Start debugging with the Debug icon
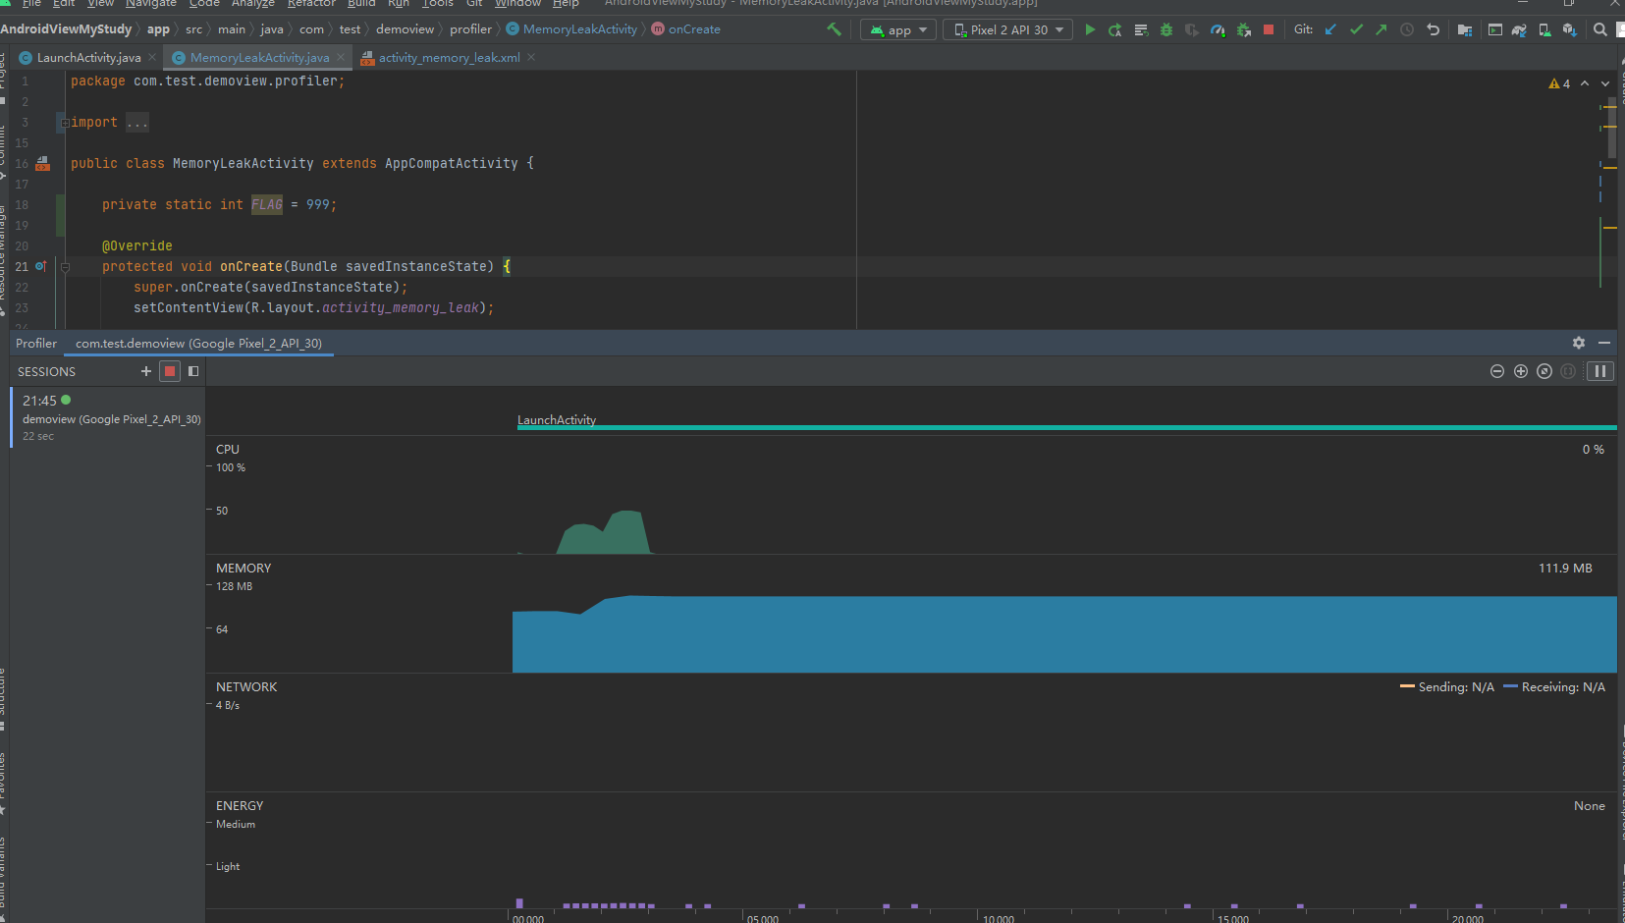This screenshot has width=1625, height=923. click(x=1165, y=29)
